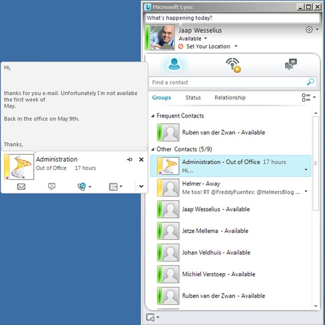Select the Jetze Mellema contact
The image size is (325, 325).
pos(230,231)
